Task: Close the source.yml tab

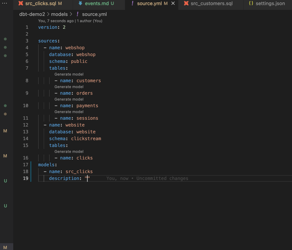Action: tap(173, 3)
